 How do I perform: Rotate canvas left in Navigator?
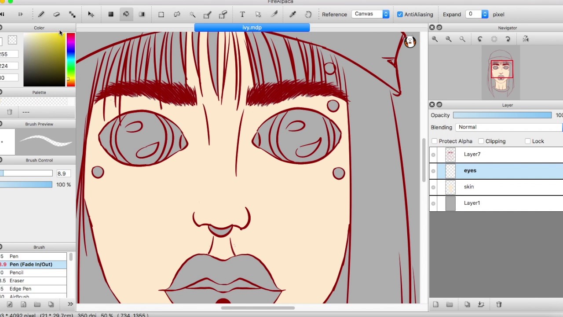tap(480, 39)
